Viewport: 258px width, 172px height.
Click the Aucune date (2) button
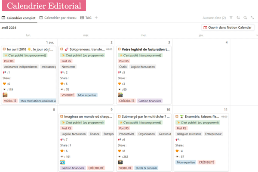[214, 18]
